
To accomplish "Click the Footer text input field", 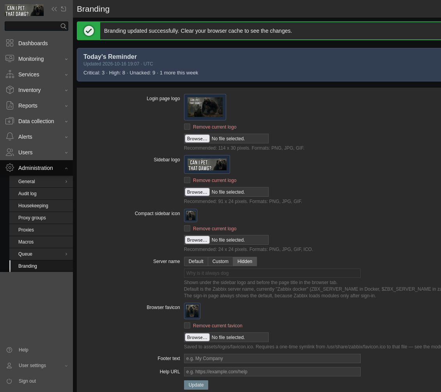I will 272,358.
